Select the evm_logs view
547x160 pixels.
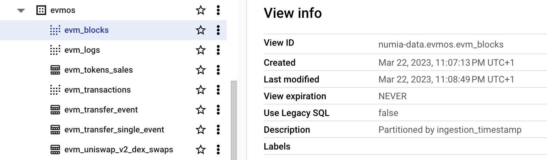pos(82,50)
